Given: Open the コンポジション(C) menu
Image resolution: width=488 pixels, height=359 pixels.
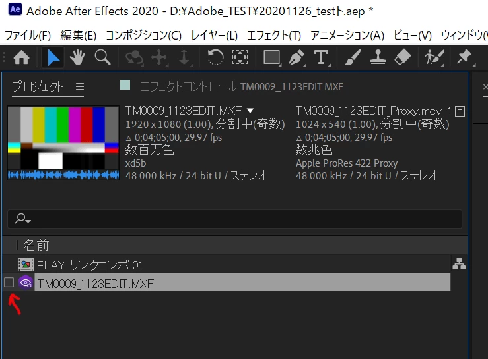Looking at the screenshot, I should click(144, 35).
